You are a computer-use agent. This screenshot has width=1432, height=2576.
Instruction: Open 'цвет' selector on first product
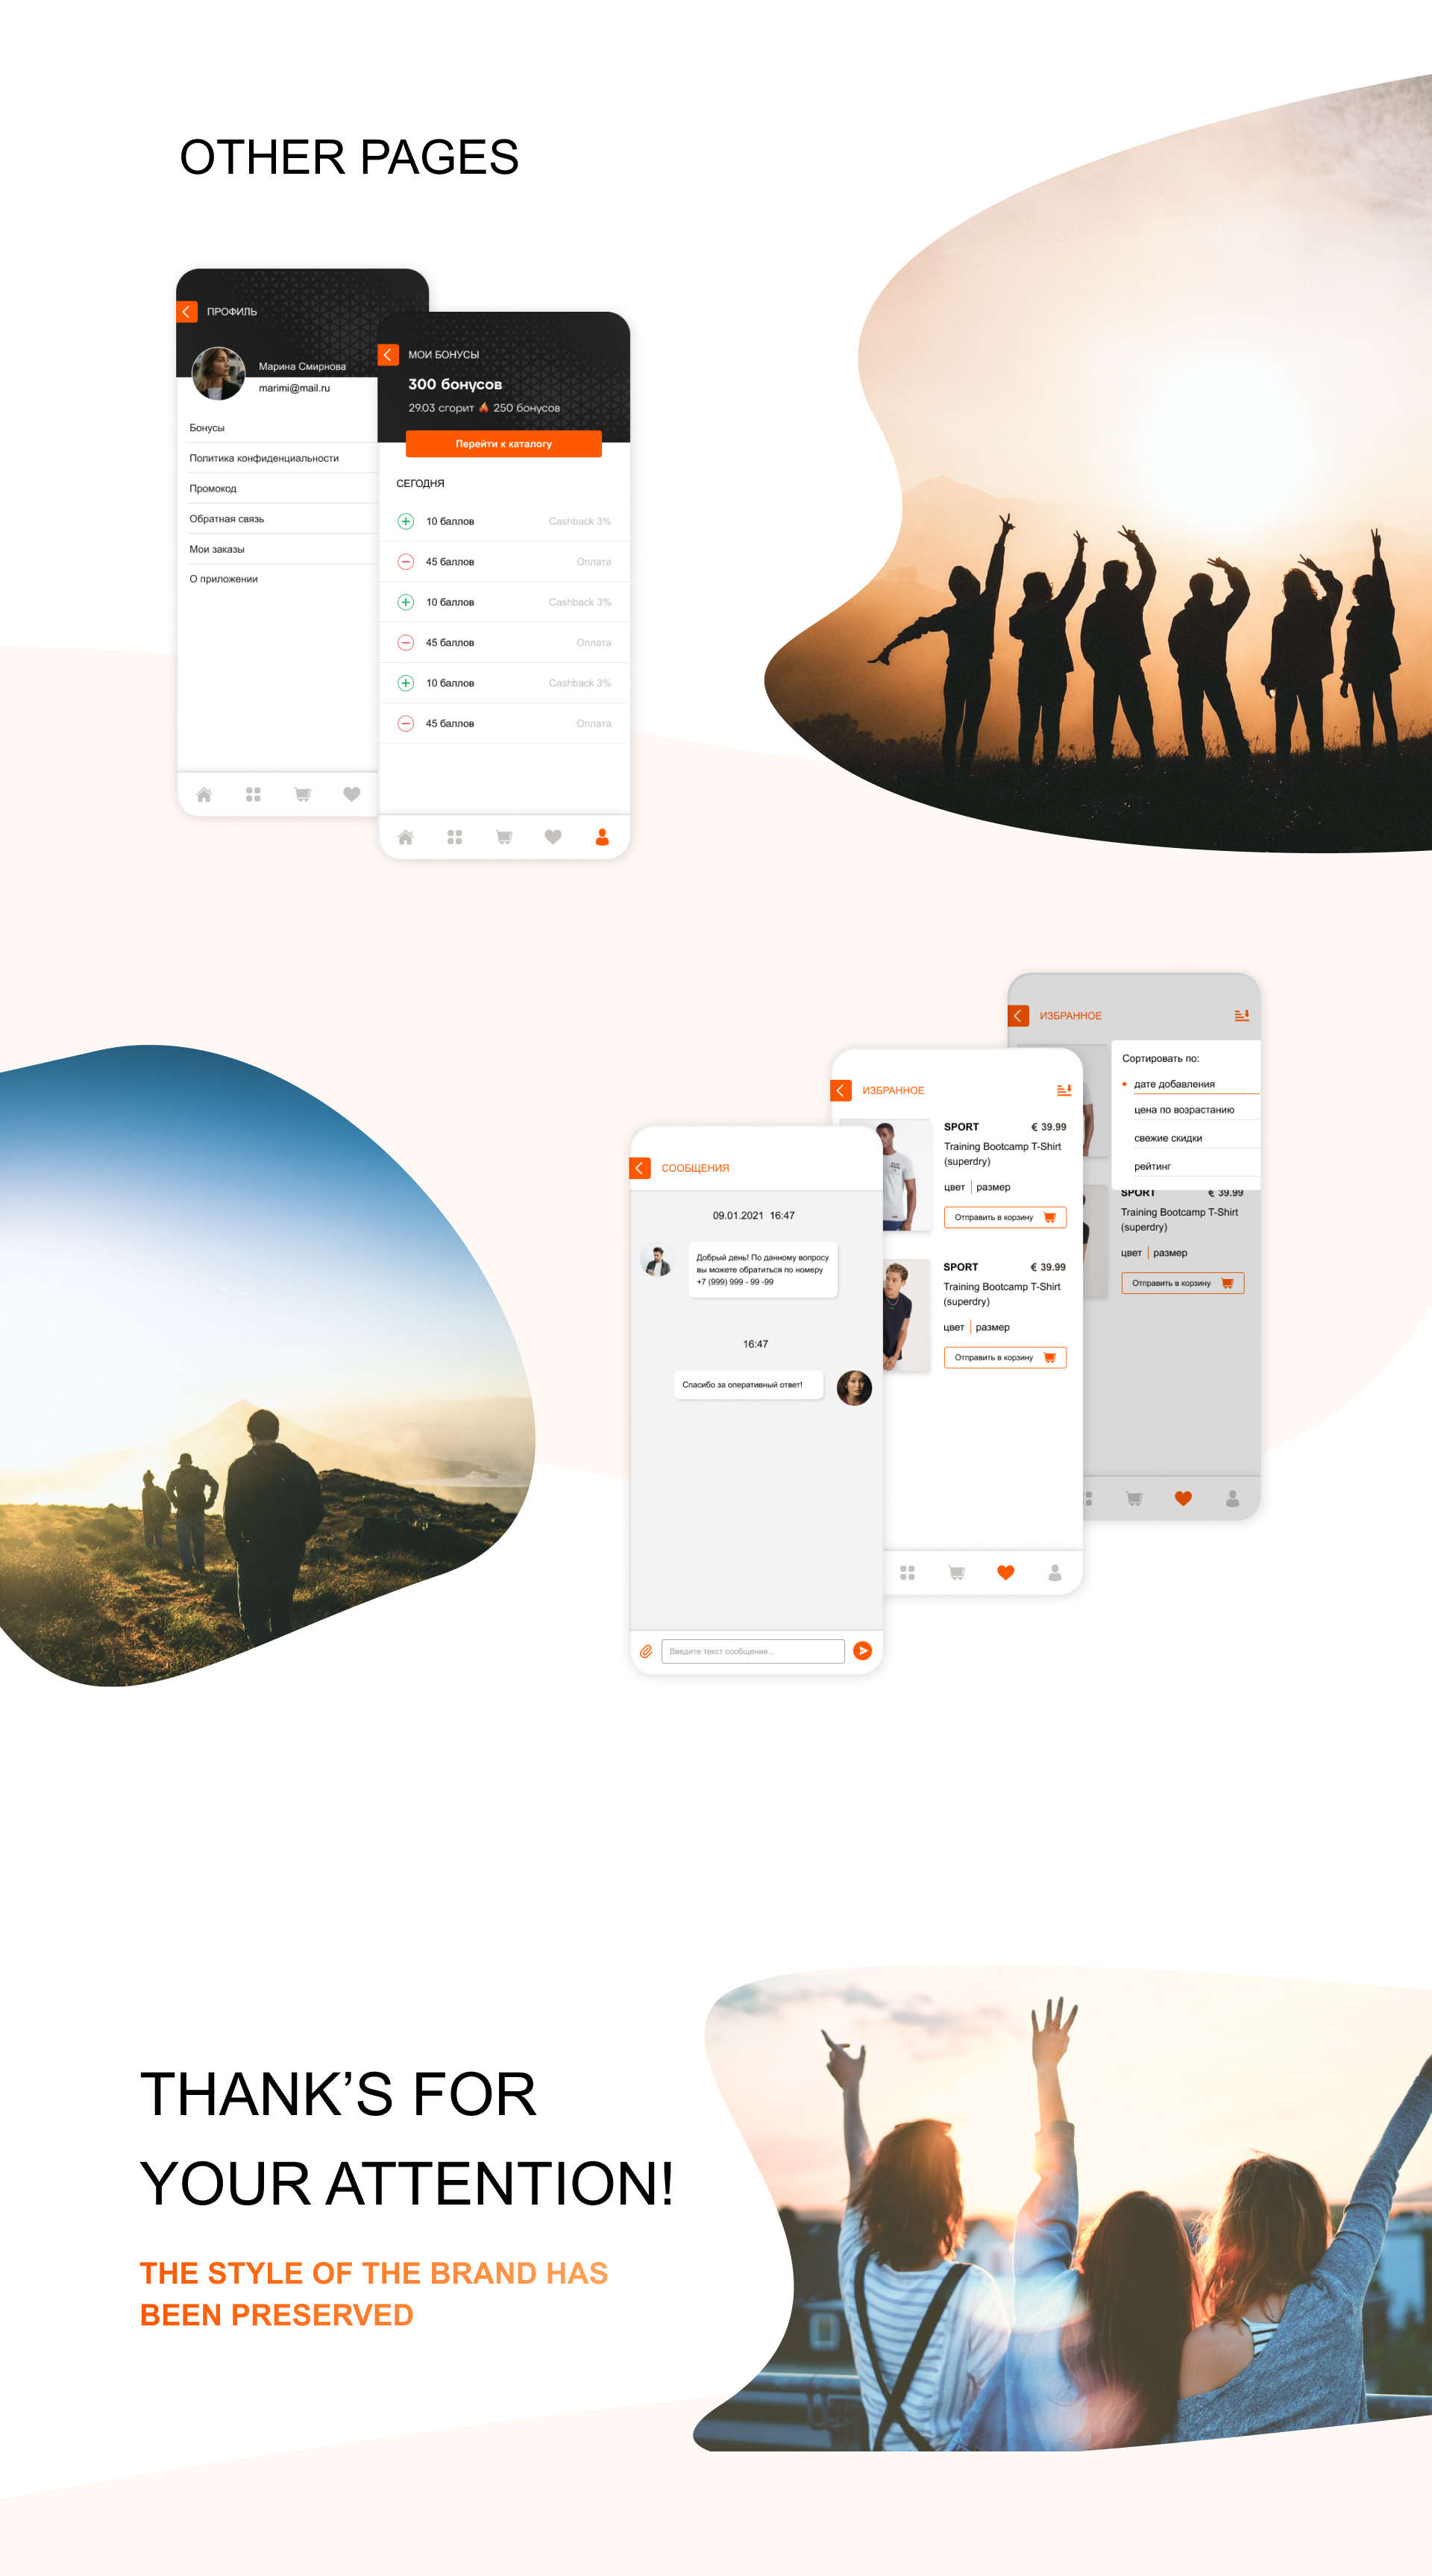(x=954, y=1187)
